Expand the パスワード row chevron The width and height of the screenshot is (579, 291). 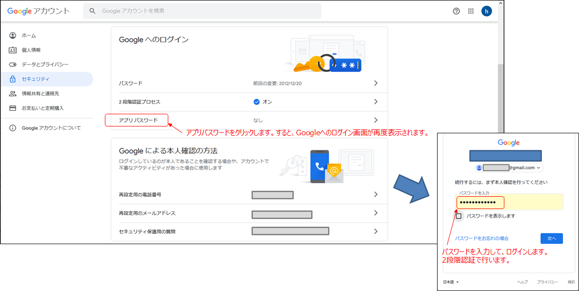pyautogui.click(x=376, y=83)
